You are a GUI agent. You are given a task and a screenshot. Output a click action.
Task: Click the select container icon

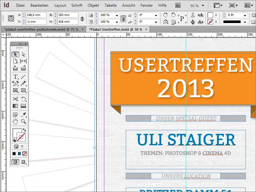pyautogui.click(x=193, y=15)
